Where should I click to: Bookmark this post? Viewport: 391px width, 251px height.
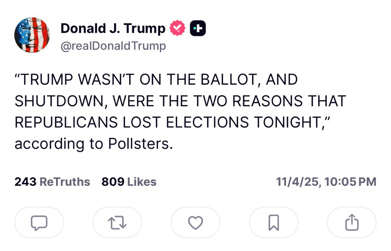[274, 223]
